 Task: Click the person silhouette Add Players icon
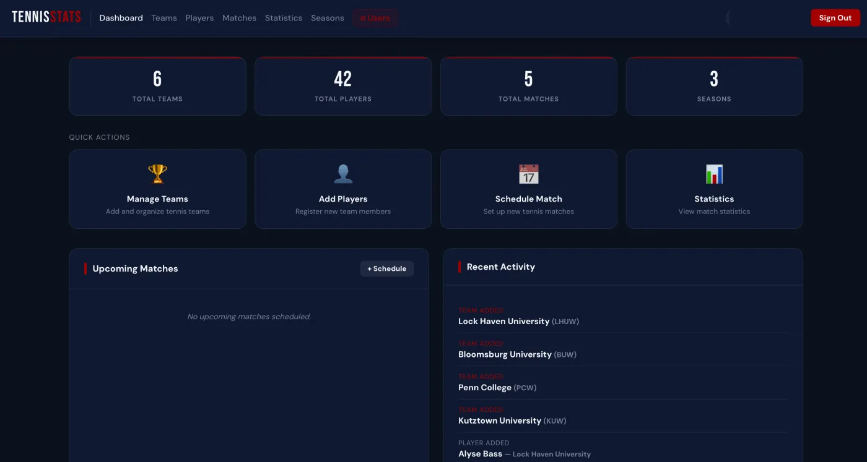click(x=343, y=174)
